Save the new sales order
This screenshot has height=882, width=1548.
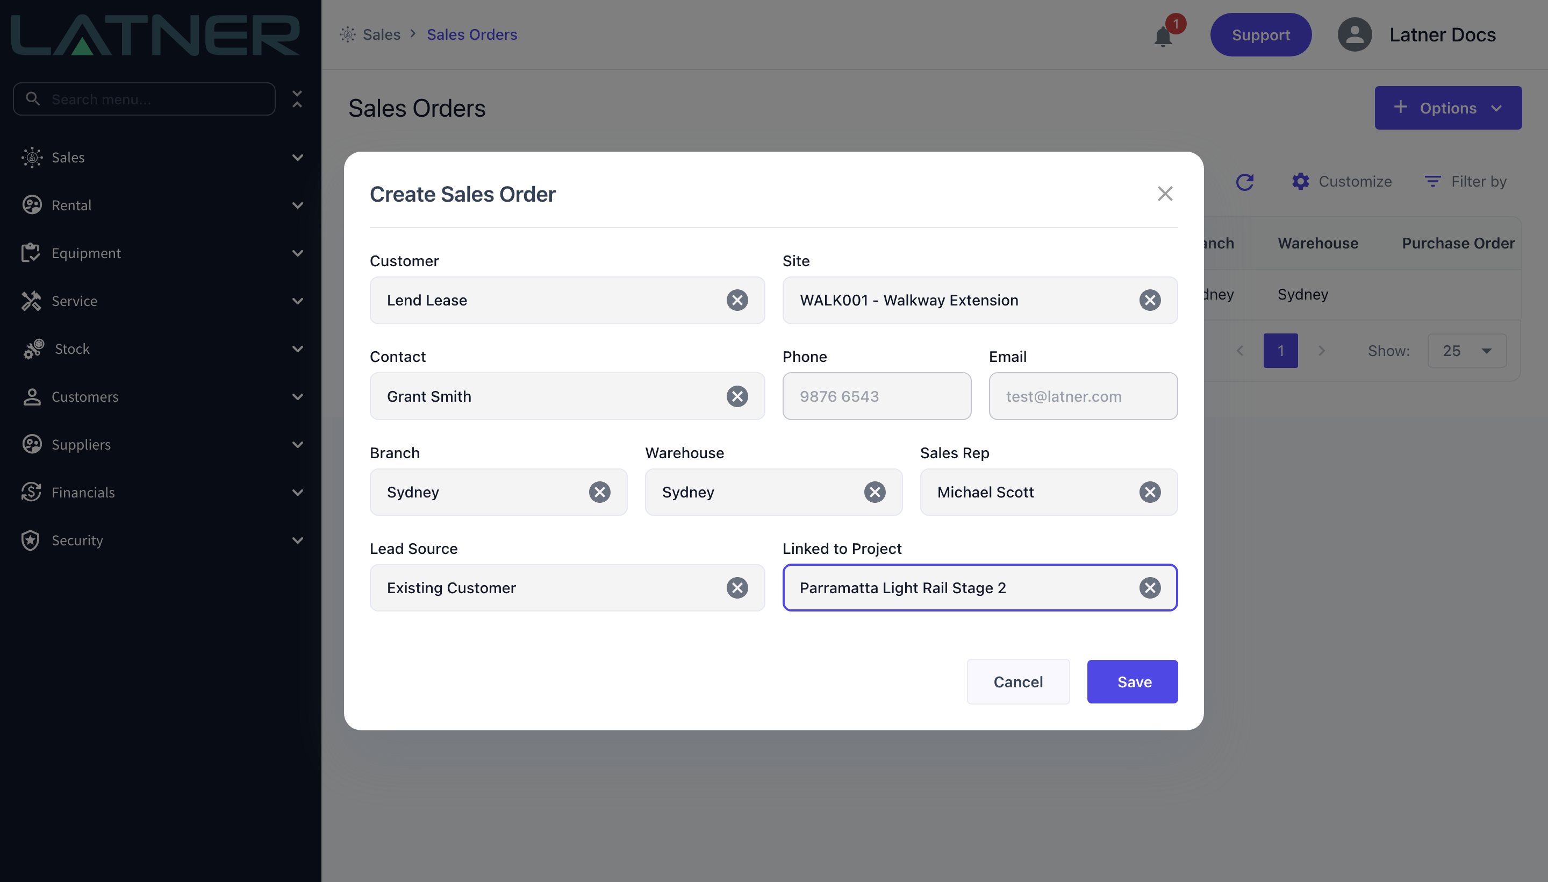point(1132,681)
